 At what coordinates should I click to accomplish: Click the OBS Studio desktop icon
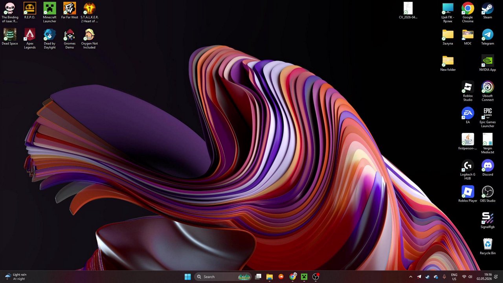tap(488, 194)
